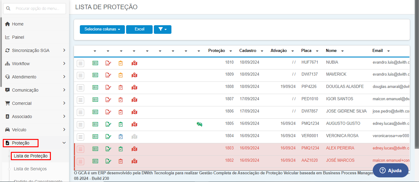This screenshot has width=419, height=182.
Task: Click gray map icon for VERONICA ROSA
Action: point(134,136)
